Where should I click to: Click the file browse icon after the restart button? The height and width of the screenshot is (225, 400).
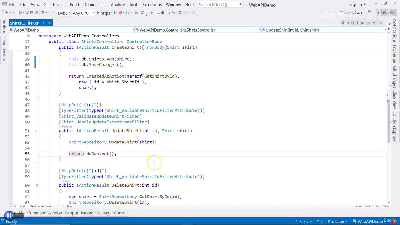(x=136, y=13)
